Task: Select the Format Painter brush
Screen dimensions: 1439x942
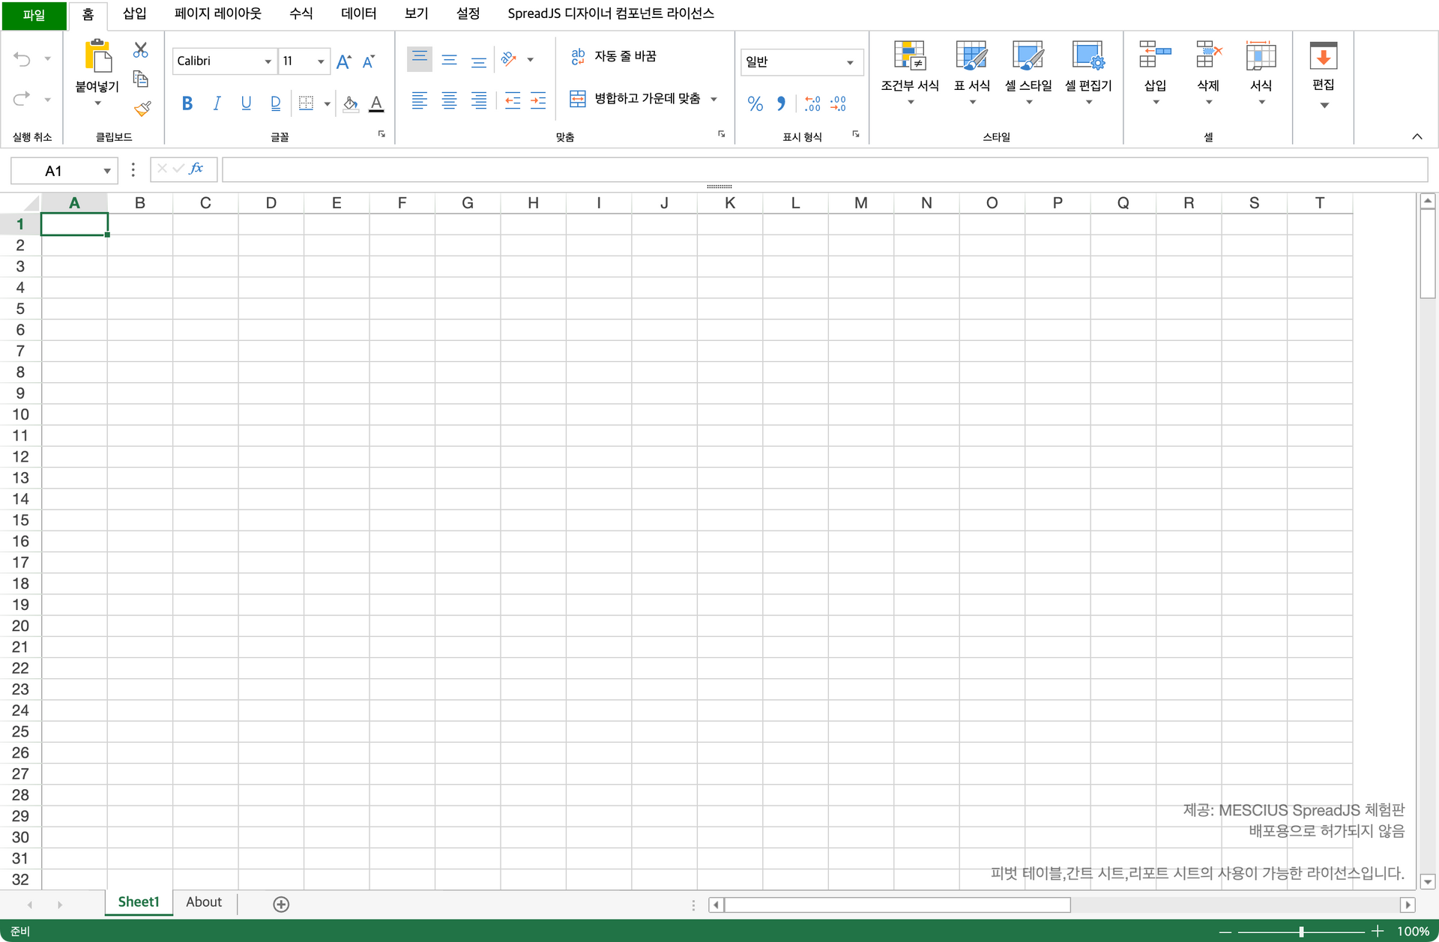Action: [142, 108]
